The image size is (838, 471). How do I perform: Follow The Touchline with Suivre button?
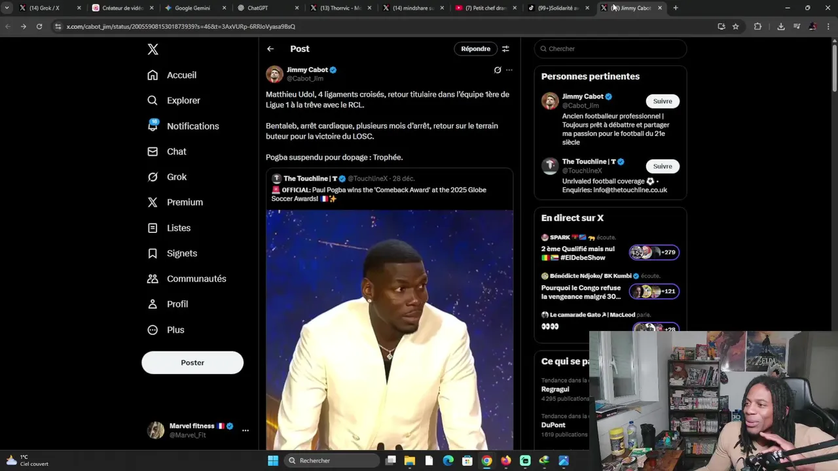(663, 167)
